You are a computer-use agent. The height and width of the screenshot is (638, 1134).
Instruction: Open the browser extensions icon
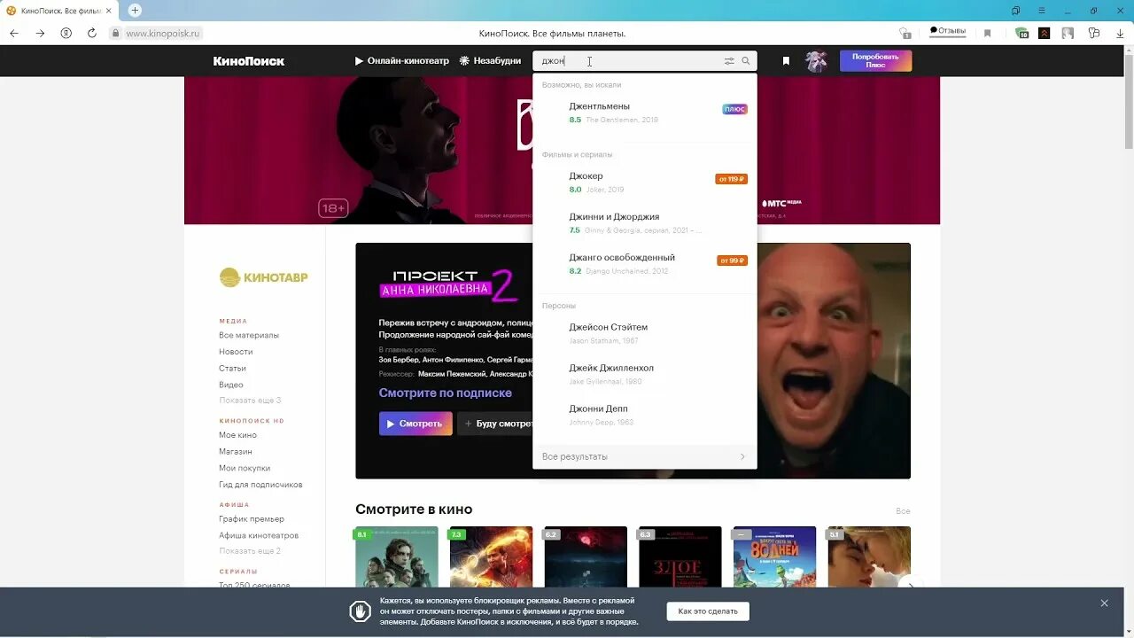[1094, 33]
